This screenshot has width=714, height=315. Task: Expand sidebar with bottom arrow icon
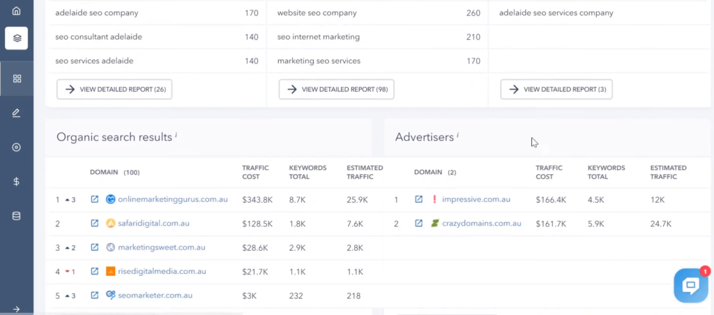pos(16,309)
